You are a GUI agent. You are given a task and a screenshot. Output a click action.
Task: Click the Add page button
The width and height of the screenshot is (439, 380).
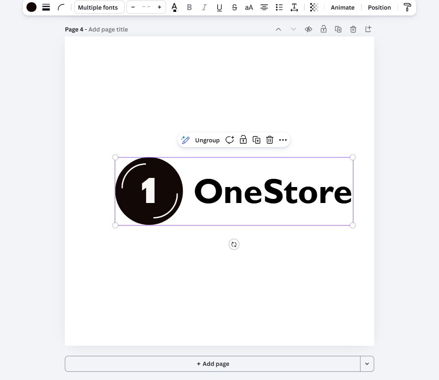tap(213, 364)
